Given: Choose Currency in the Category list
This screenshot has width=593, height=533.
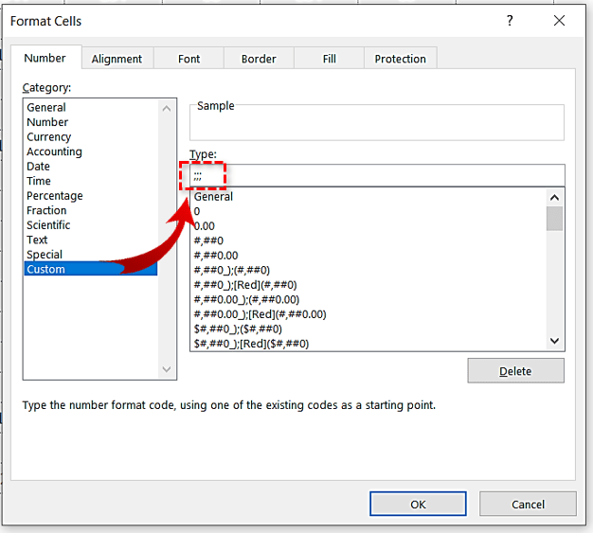Looking at the screenshot, I should [48, 137].
